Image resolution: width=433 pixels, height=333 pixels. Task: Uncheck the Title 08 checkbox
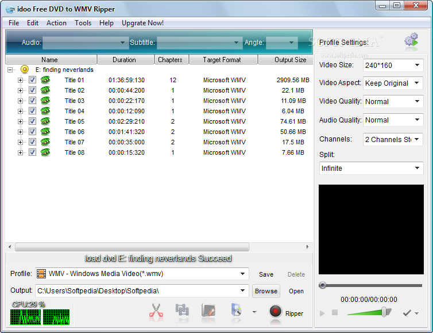[x=32, y=152]
